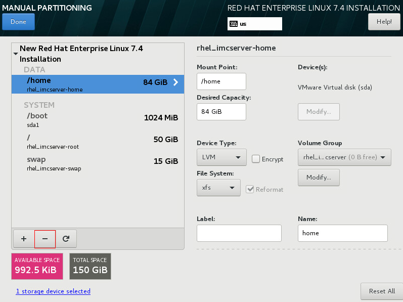Click the rhel_imcserver-home heading

(236, 48)
